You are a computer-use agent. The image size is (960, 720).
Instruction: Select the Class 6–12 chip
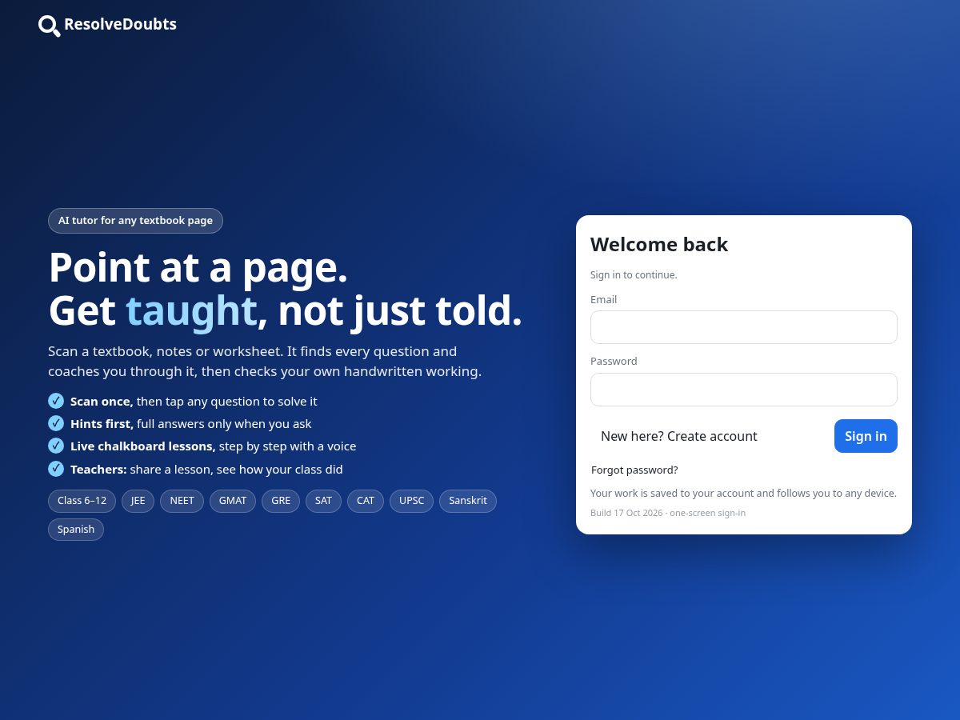[x=82, y=501]
